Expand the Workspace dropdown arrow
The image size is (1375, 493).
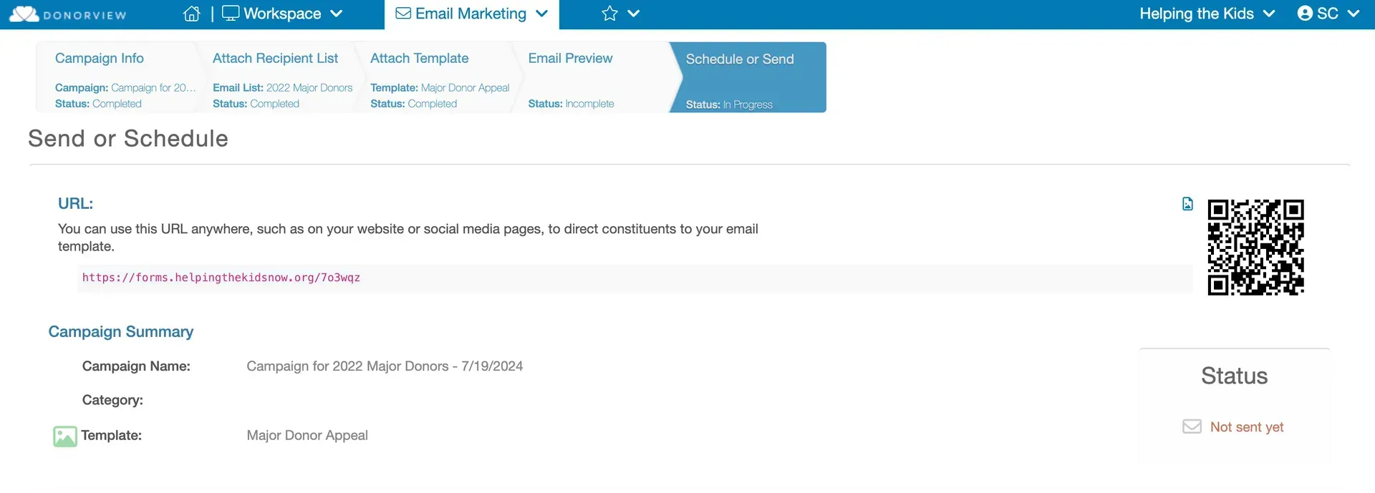coord(337,14)
